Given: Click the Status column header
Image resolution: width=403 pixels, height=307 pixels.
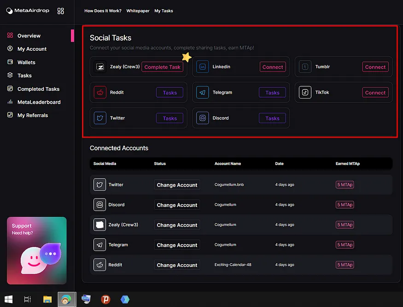Looking at the screenshot, I should click(160, 164).
